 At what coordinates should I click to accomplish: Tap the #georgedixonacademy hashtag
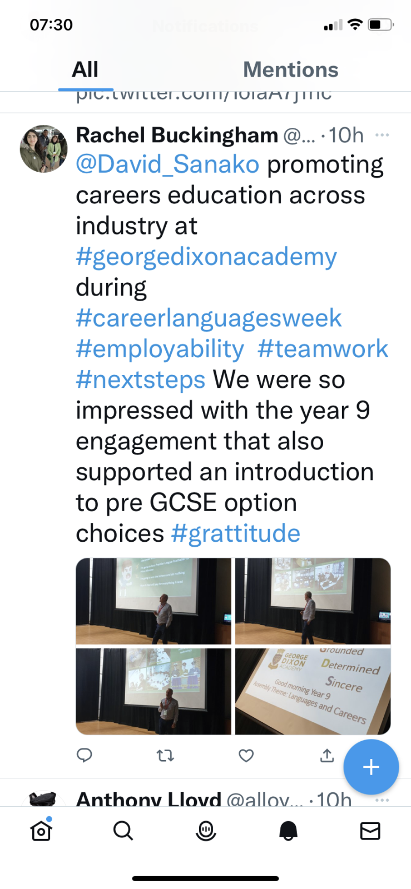pyautogui.click(x=206, y=257)
